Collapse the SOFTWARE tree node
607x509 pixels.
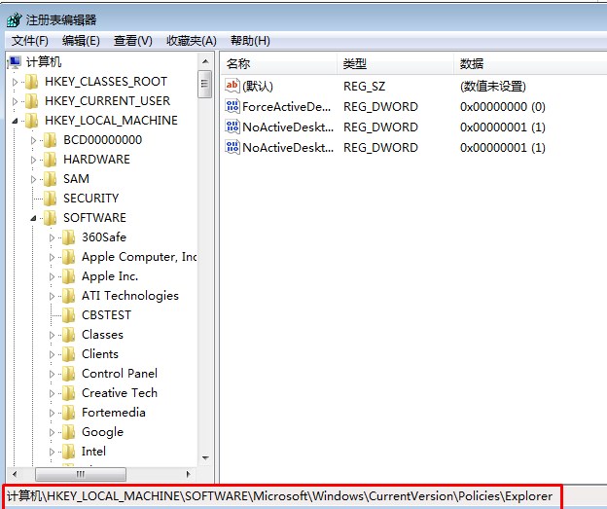33,218
